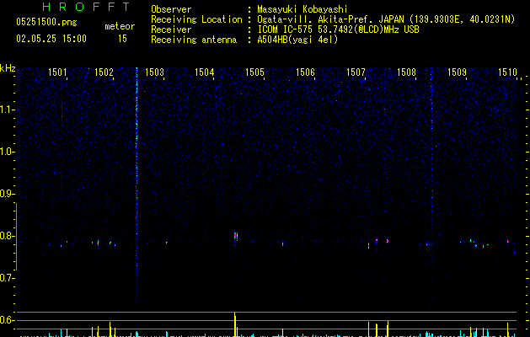Image resolution: width=530 pixels, height=337 pixels.
Task: Click observer name Masayuki Kobayashi
Action: (x=302, y=9)
